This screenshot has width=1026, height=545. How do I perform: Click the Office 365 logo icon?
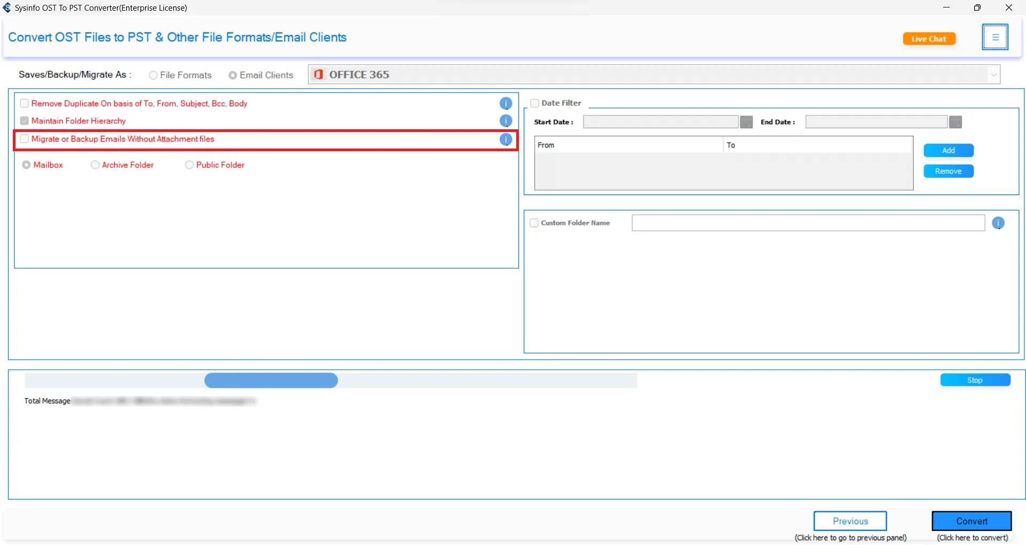click(318, 75)
